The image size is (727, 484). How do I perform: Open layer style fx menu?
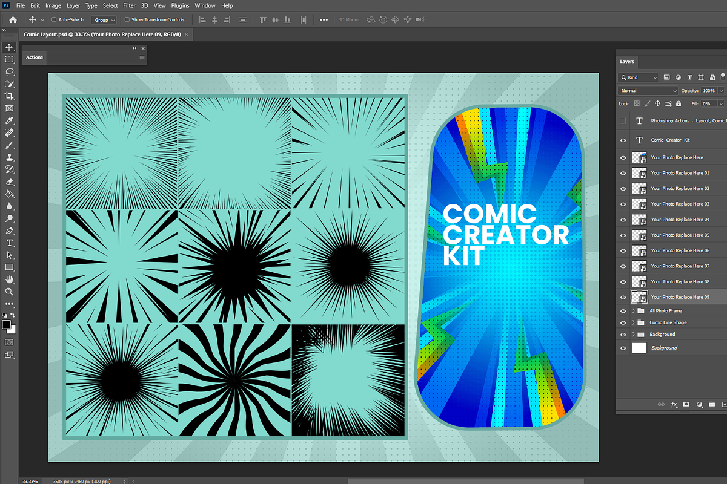pyautogui.click(x=674, y=404)
